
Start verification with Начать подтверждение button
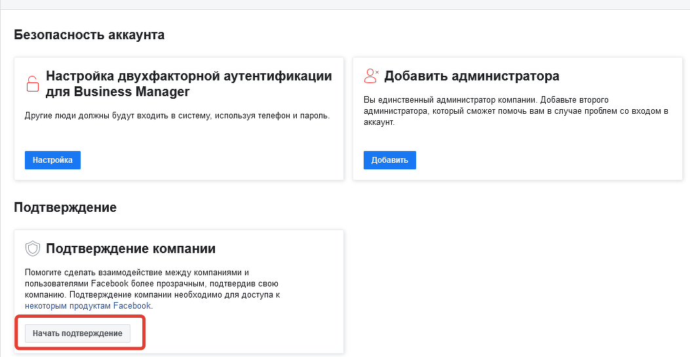(77, 333)
